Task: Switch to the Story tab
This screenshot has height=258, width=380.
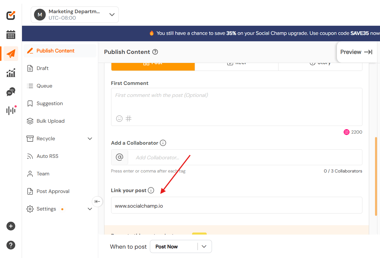Action: [320, 66]
